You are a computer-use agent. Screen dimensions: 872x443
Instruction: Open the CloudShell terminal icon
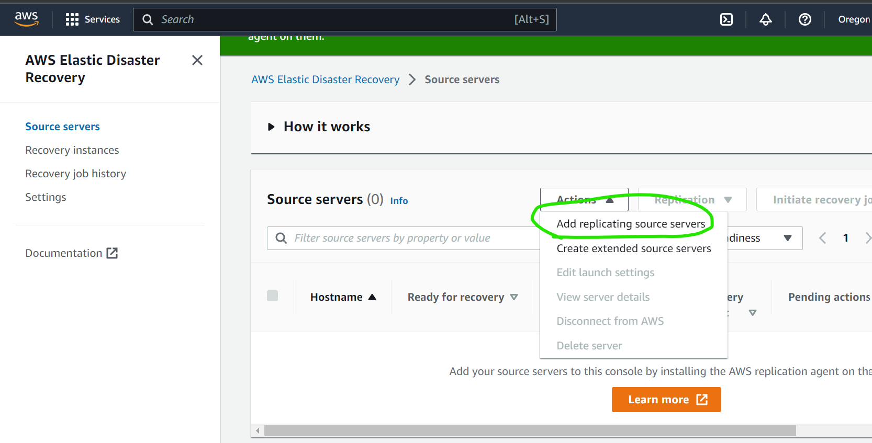click(x=726, y=19)
